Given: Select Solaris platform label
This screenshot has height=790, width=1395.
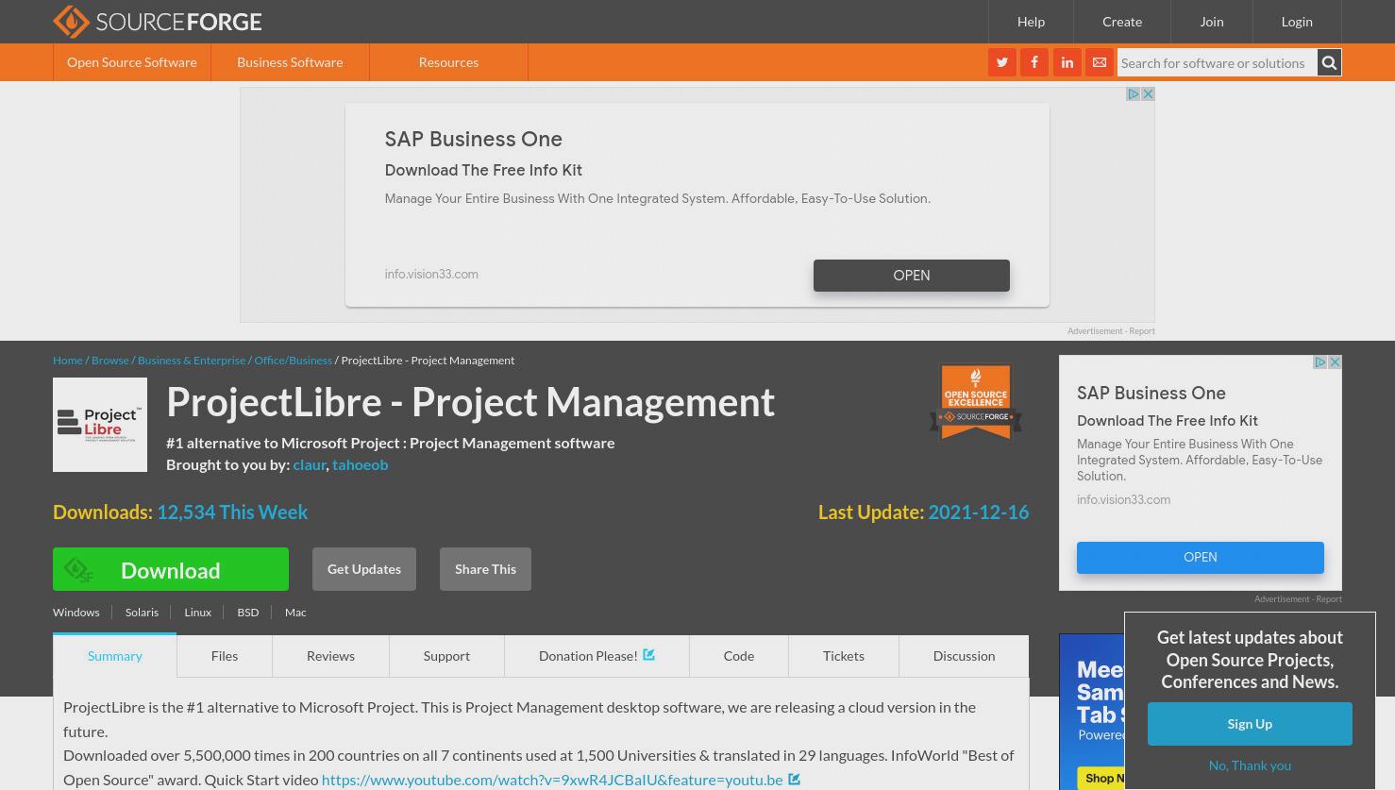Looking at the screenshot, I should tap(142, 612).
